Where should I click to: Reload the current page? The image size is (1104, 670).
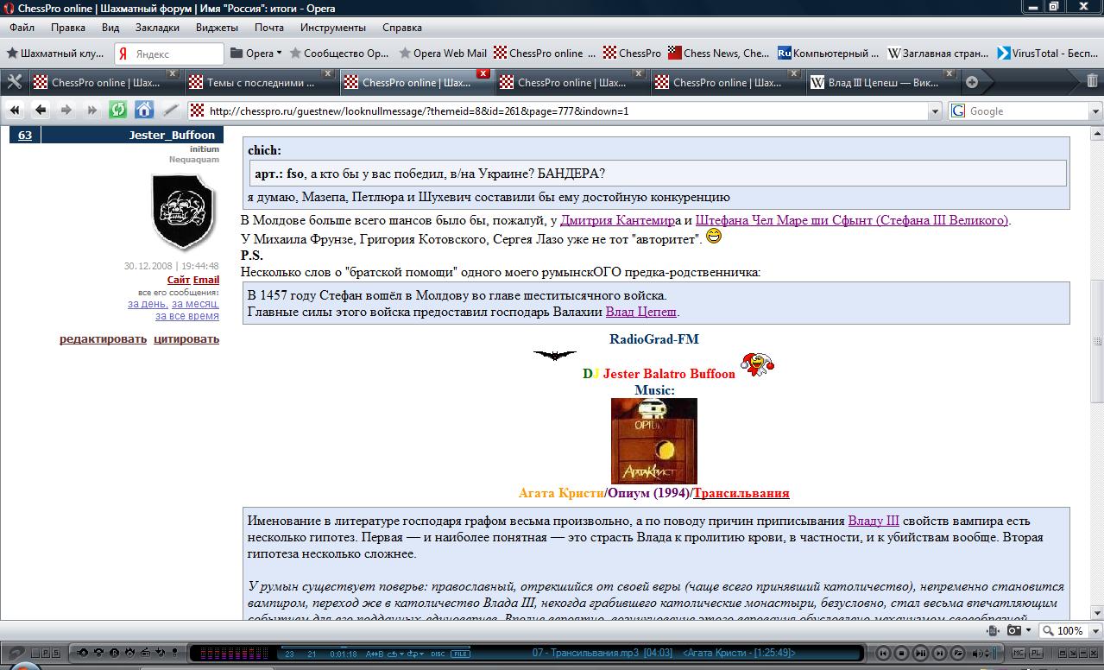[118, 111]
